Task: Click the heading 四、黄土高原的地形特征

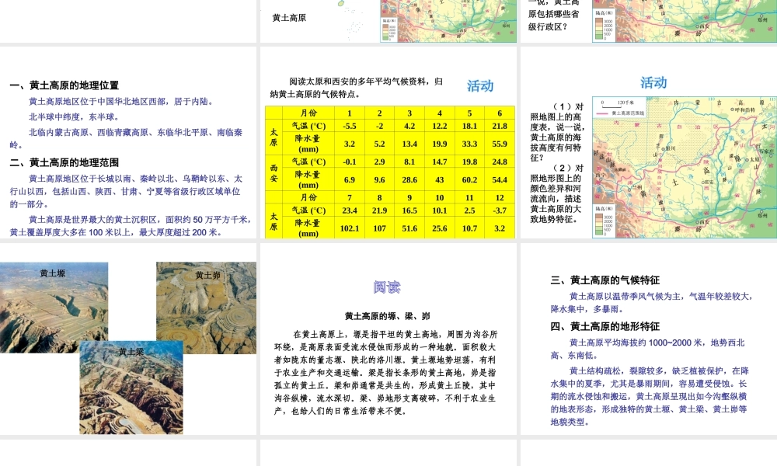Action: pyautogui.click(x=605, y=326)
